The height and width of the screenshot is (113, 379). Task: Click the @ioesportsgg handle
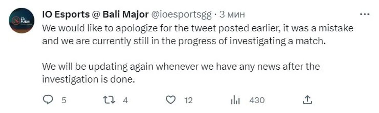pyautogui.click(x=181, y=15)
